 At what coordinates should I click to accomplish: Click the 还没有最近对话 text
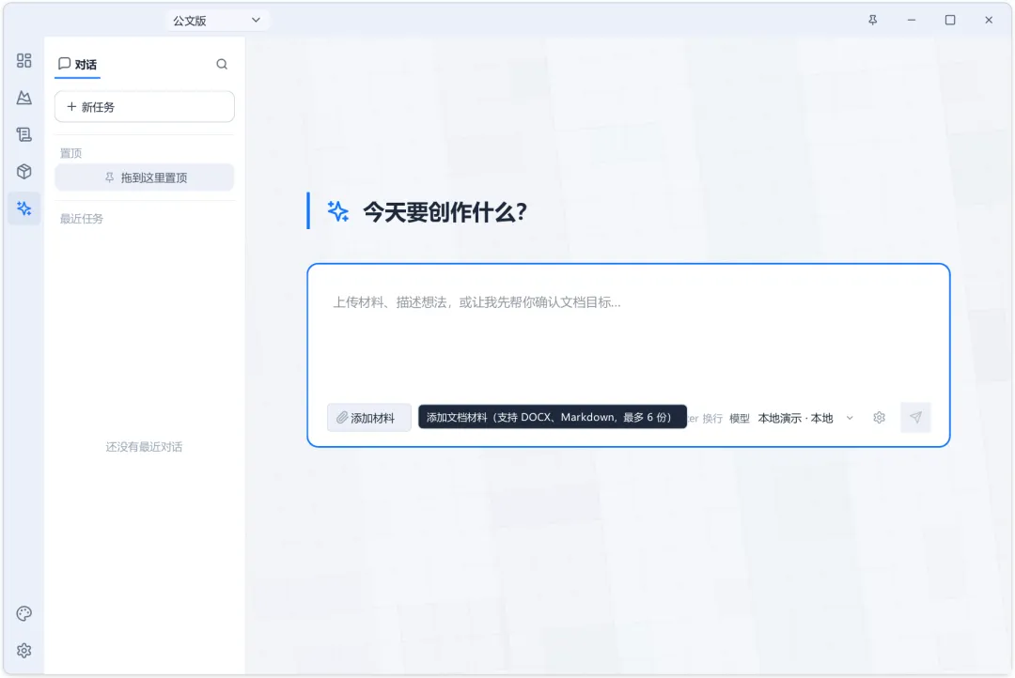tap(145, 446)
